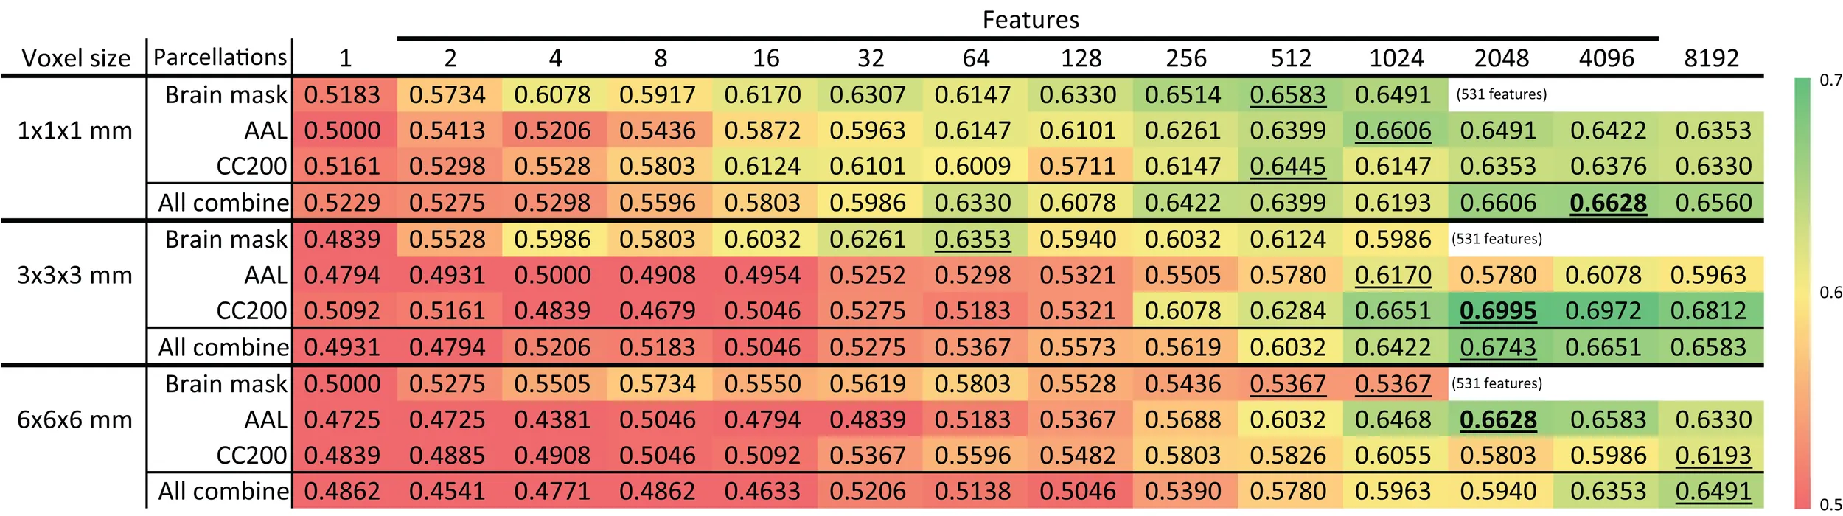This screenshot has height=516, width=1843.
Task: Select the '3x3x3 mm' row group label
Action: pos(74,276)
